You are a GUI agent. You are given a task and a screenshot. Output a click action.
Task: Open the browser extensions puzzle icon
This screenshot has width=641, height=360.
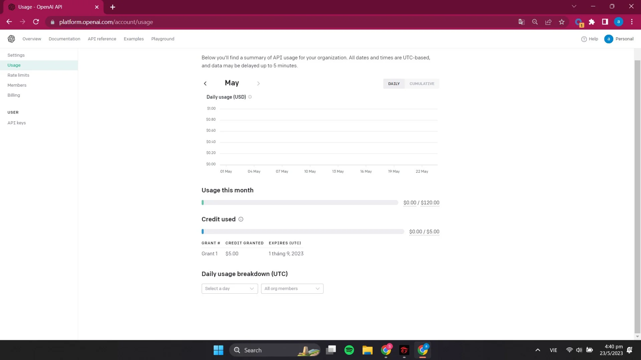[592, 22]
